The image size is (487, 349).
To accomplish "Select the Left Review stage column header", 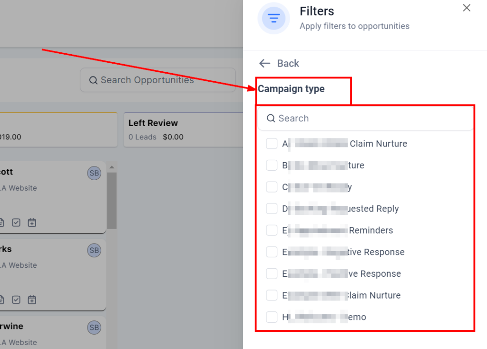I will pos(153,123).
